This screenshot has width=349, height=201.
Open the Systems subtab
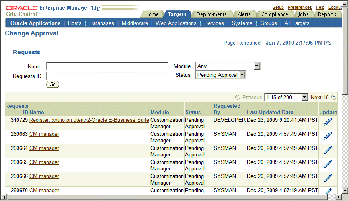[x=242, y=23]
